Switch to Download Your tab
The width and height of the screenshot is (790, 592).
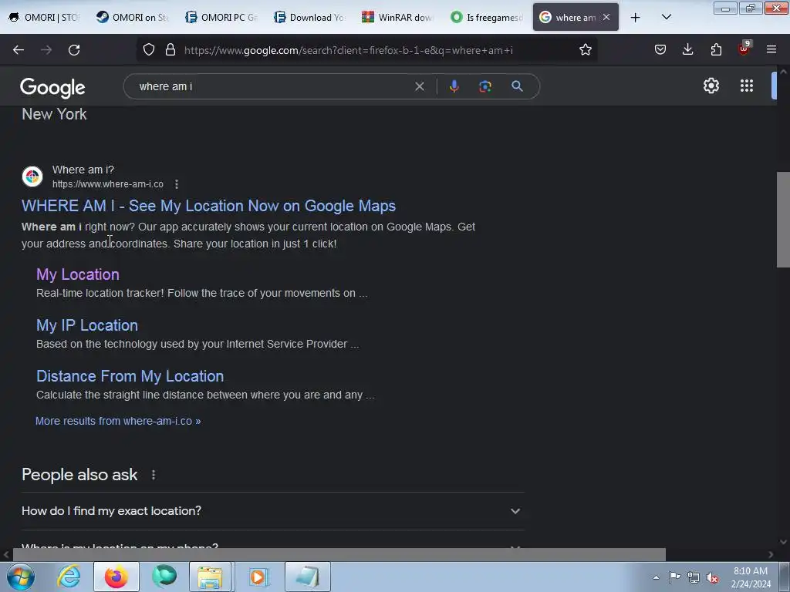tap(310, 17)
